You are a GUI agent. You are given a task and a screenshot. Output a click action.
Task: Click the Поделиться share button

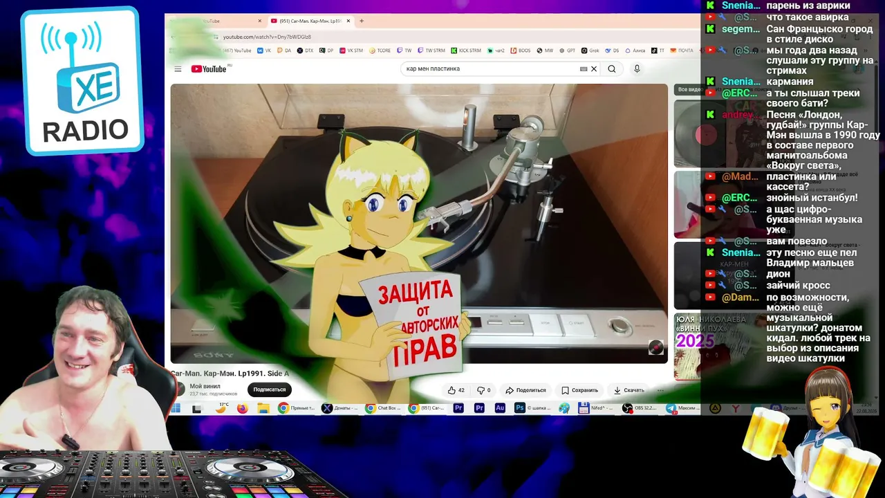tap(525, 390)
